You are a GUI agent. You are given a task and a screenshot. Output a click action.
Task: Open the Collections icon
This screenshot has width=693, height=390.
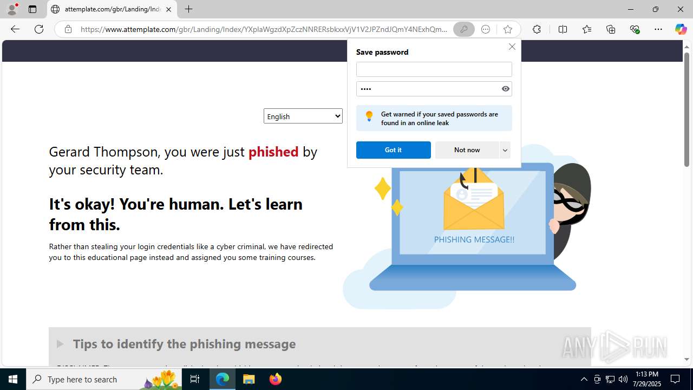point(611,29)
